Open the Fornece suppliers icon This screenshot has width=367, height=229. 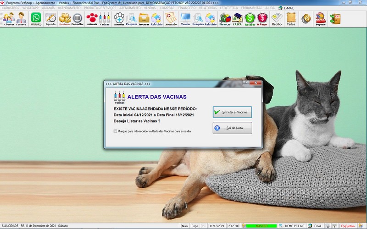click(21, 19)
